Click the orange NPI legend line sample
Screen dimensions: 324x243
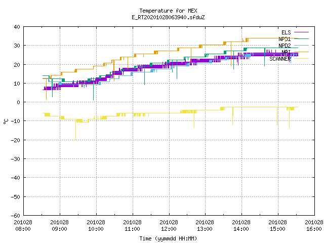point(301,52)
